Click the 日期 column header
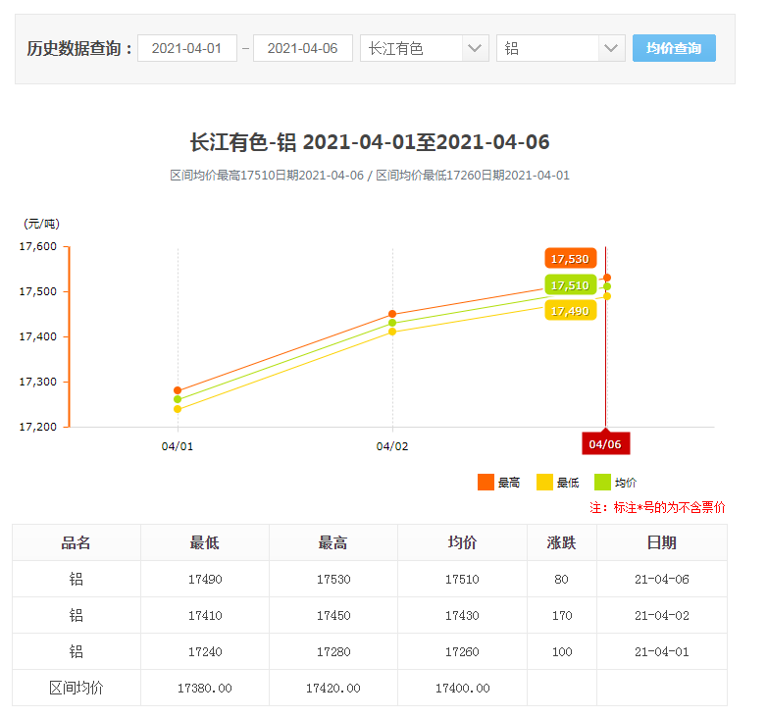Screen dimensions: 767x718 (662, 542)
